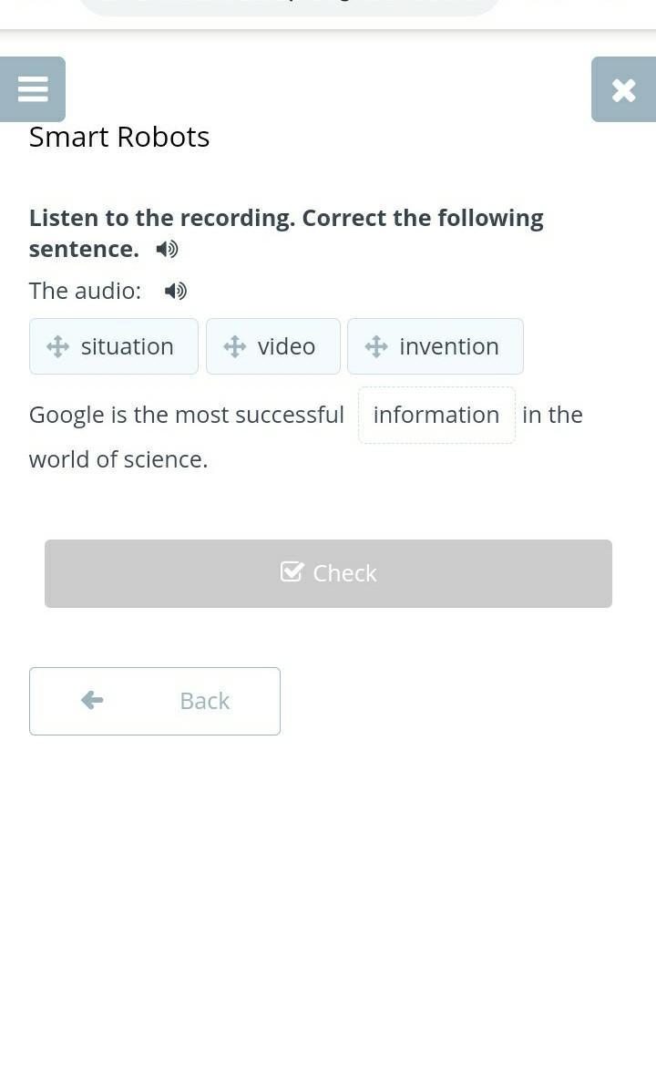Screen dimensions: 656x1090
Task: Play the speaker icon after 'sentence.'
Action: pyautogui.click(x=167, y=249)
